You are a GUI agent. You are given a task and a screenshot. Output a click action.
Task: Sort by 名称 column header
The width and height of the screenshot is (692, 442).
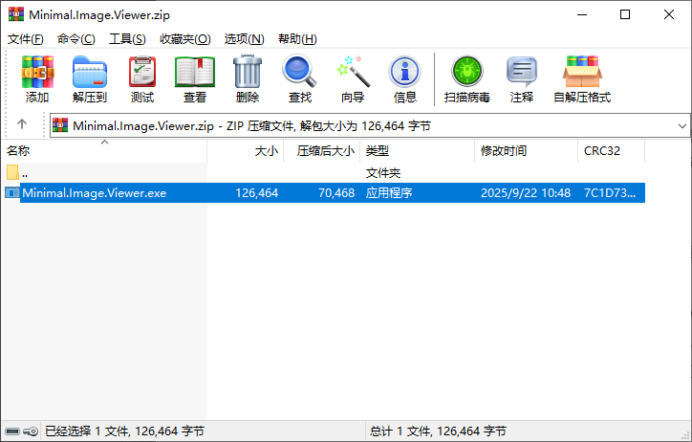(104, 151)
